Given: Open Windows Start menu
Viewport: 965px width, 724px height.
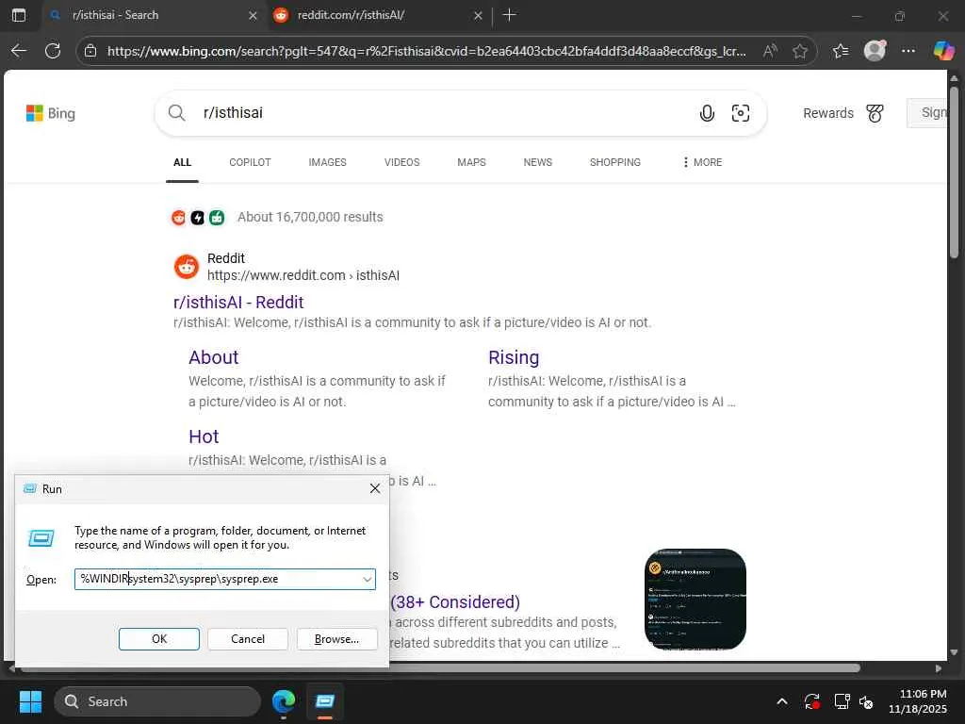Looking at the screenshot, I should coord(30,701).
